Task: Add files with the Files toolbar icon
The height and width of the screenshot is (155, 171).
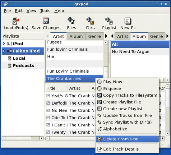Action: [x=71, y=21]
